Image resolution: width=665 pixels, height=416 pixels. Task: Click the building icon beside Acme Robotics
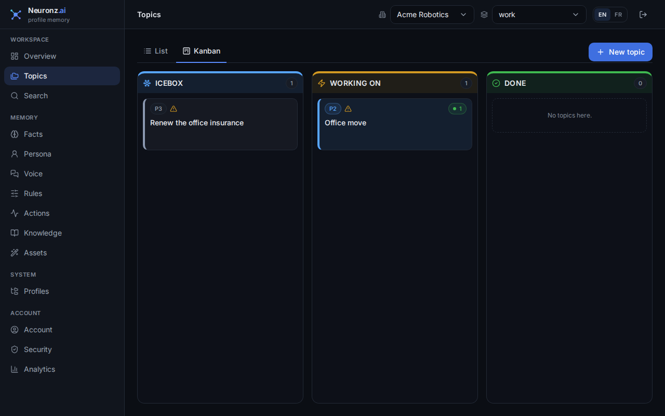(x=382, y=15)
